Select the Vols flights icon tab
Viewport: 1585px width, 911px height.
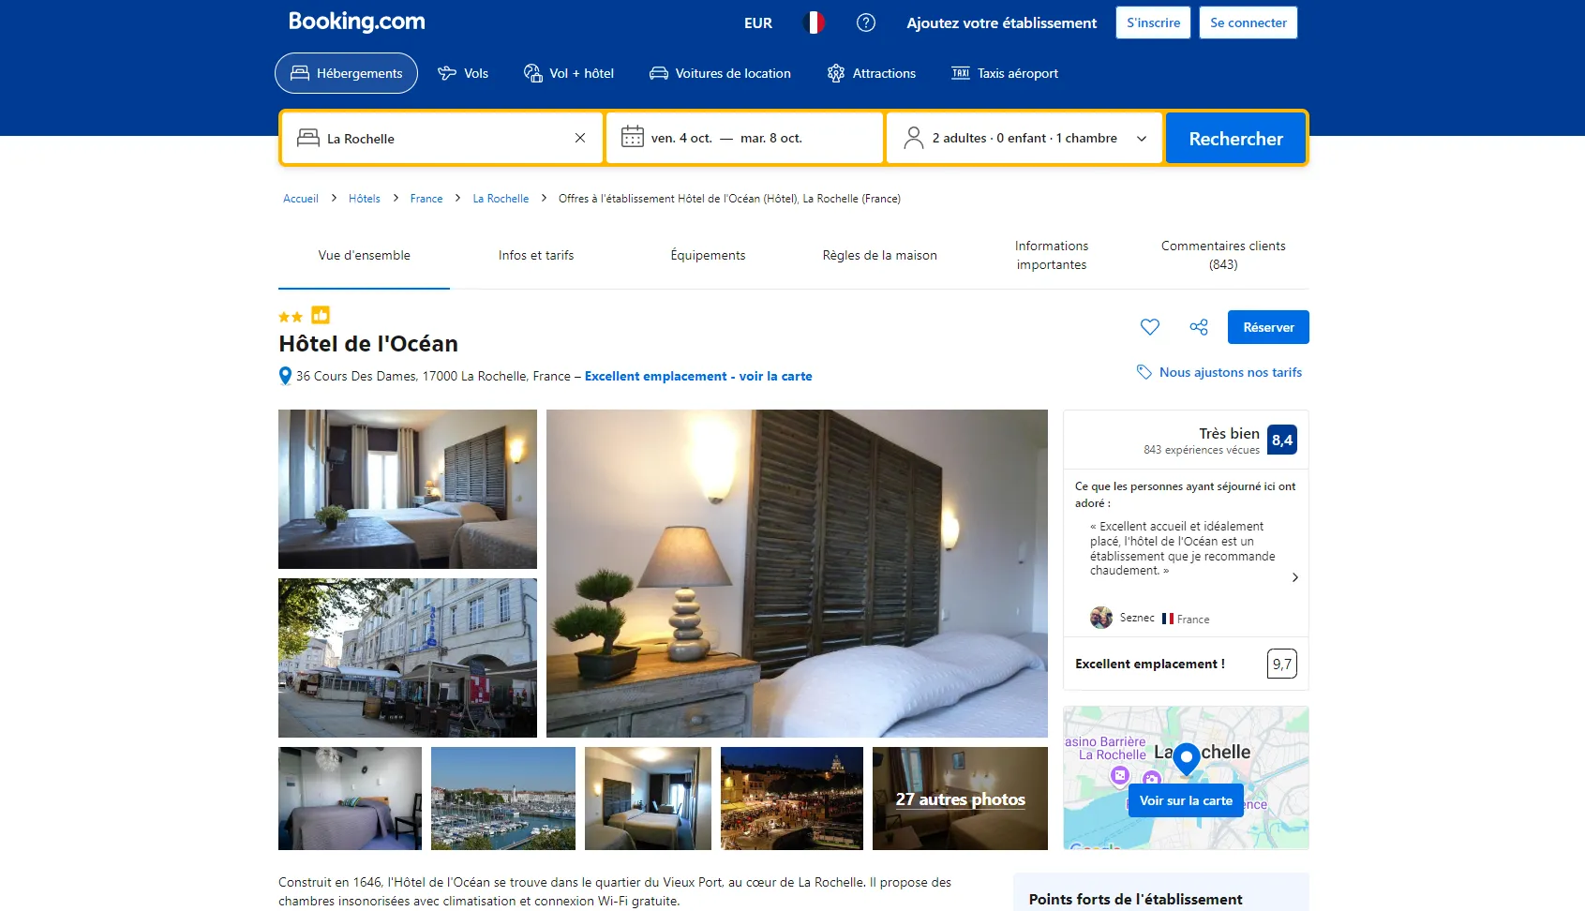tap(463, 73)
